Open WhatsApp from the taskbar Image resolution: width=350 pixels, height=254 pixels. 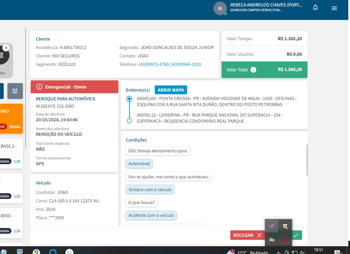[x=69, y=252]
